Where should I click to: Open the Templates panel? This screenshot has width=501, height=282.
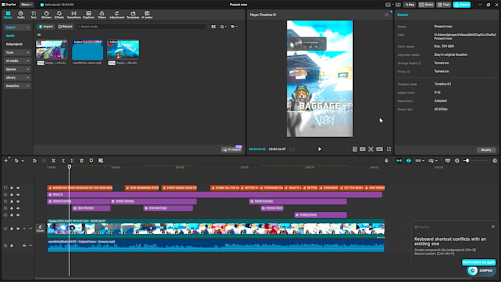pos(133,15)
